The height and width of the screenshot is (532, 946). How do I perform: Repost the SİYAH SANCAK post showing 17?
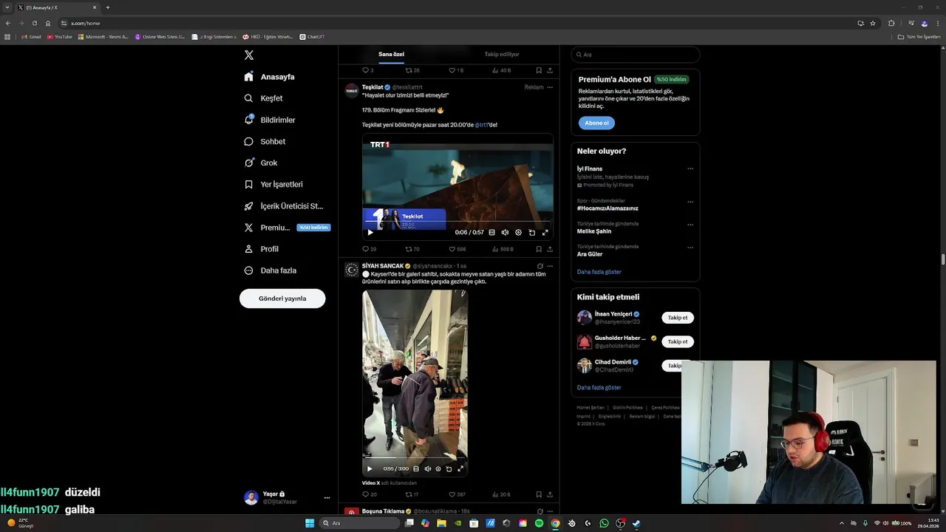[x=412, y=494]
